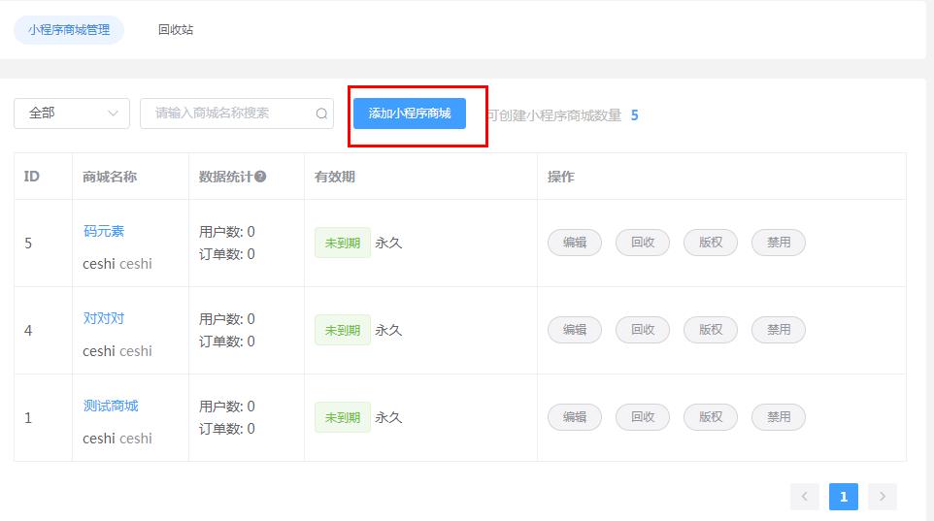Open the 测试商城 mall link
This screenshot has height=521, width=934.
tap(111, 406)
